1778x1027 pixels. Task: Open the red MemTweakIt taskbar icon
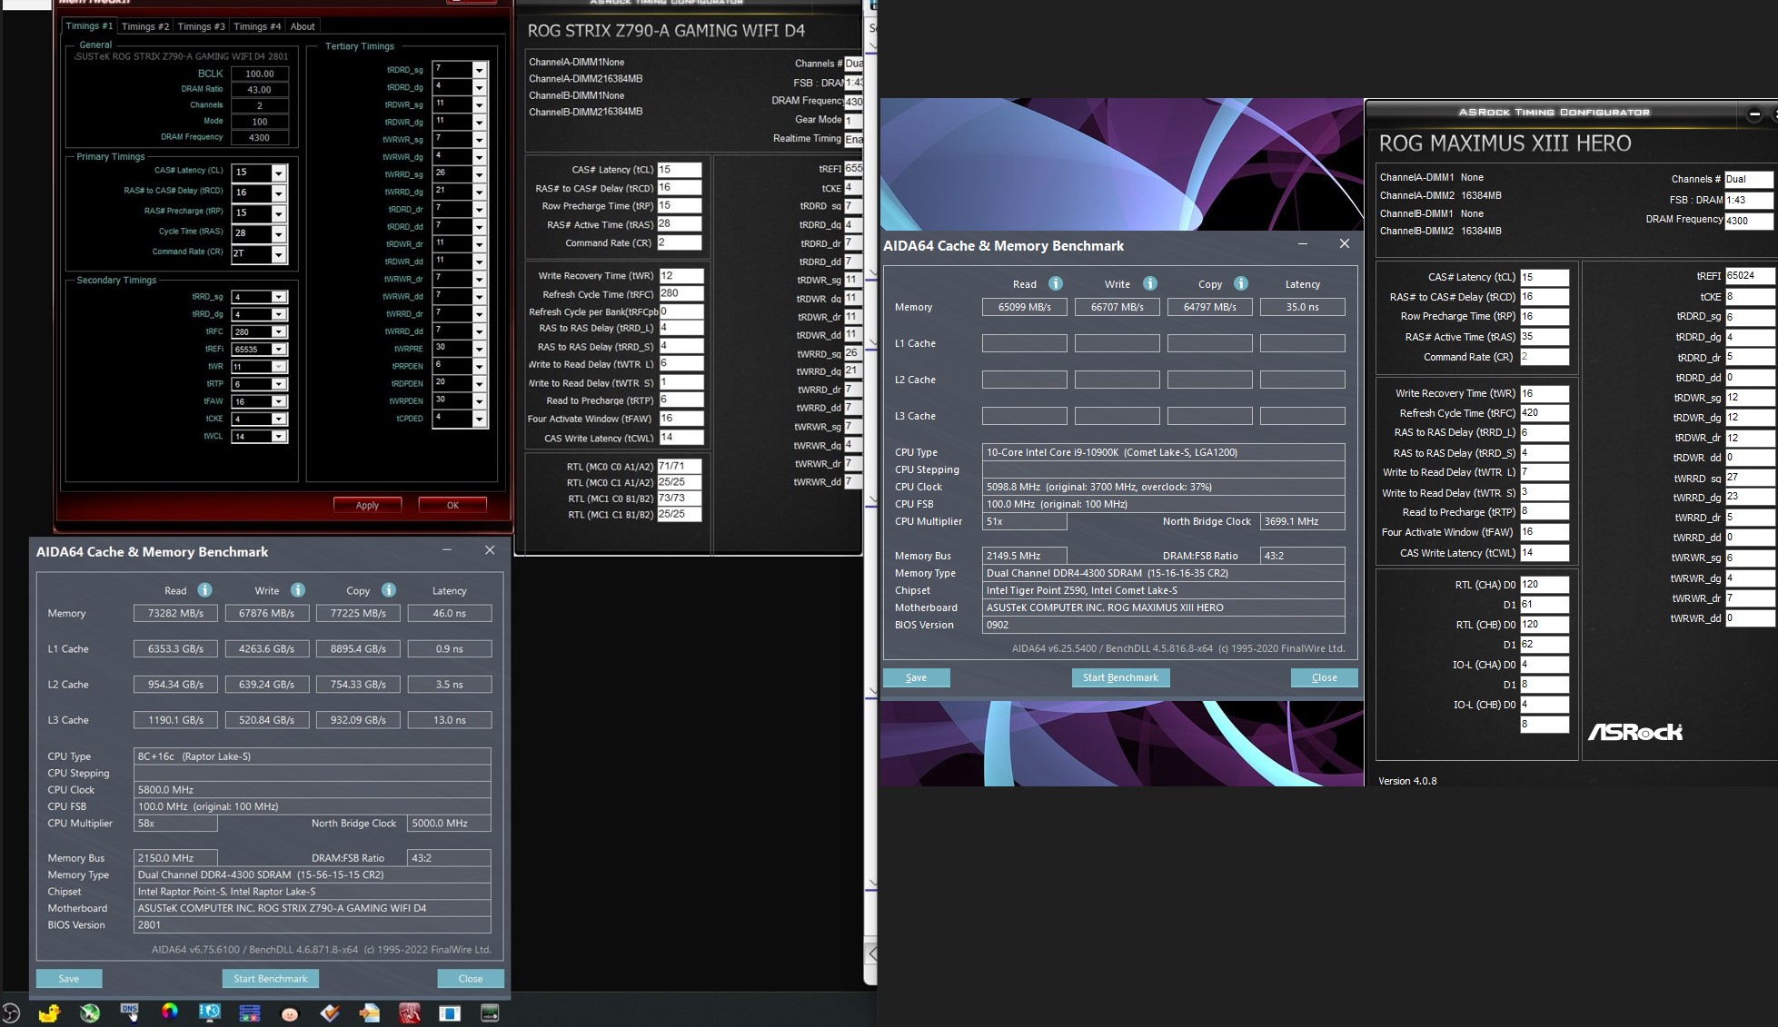[409, 1012]
